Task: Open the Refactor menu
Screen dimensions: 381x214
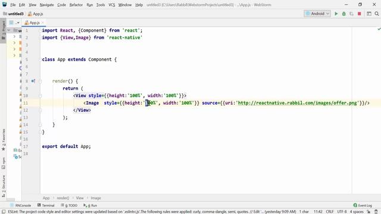Action: tap(76, 5)
